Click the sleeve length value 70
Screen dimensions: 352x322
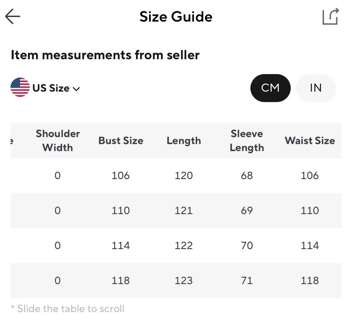click(x=247, y=246)
